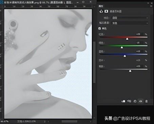Viewport: 154px width, 124px height.
Task: Select the layer mask icon in Properties
Action: (x=106, y=11)
